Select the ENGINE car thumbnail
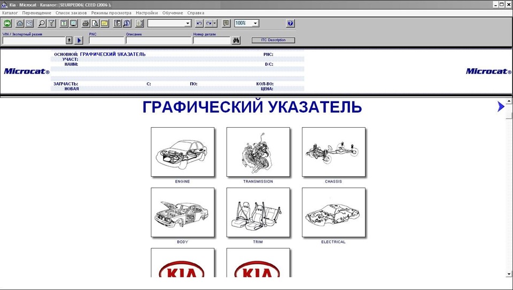513x290 pixels. click(183, 152)
